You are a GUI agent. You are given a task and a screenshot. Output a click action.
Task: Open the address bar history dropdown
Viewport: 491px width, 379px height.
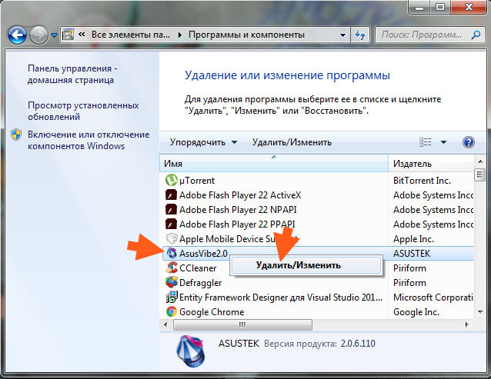tap(343, 35)
